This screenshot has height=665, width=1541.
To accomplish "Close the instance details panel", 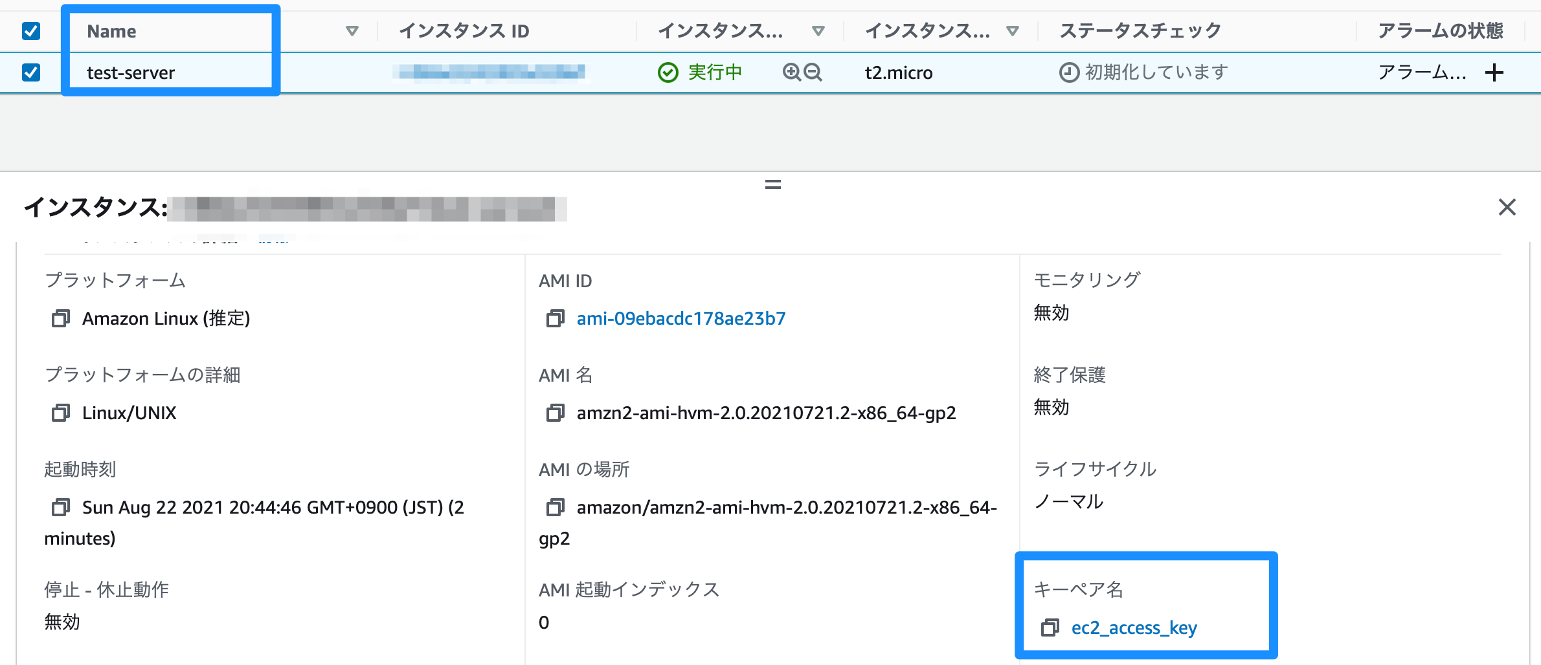I will pyautogui.click(x=1507, y=207).
